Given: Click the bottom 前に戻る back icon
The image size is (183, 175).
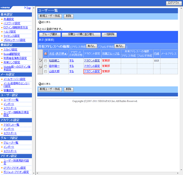Looking at the screenshot, I should (x=40, y=84).
